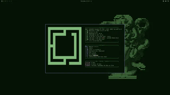
Task: Click the monitor icon beside 1920x1080
Action: point(88,35)
